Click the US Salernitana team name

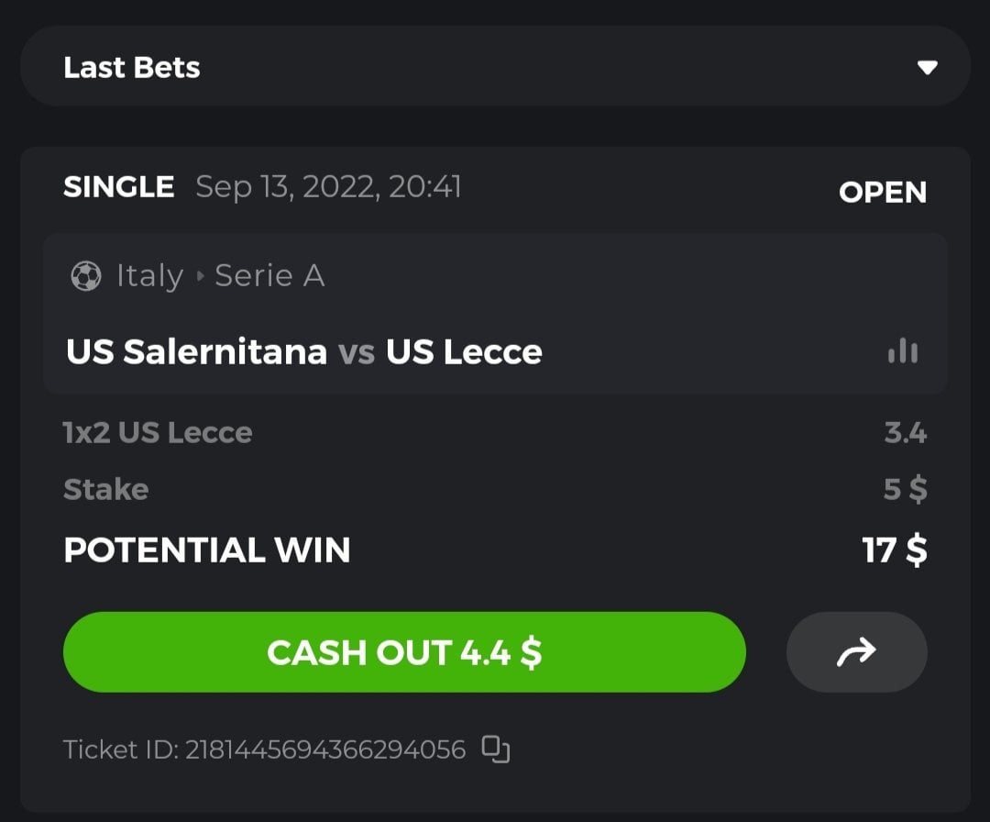(x=196, y=352)
